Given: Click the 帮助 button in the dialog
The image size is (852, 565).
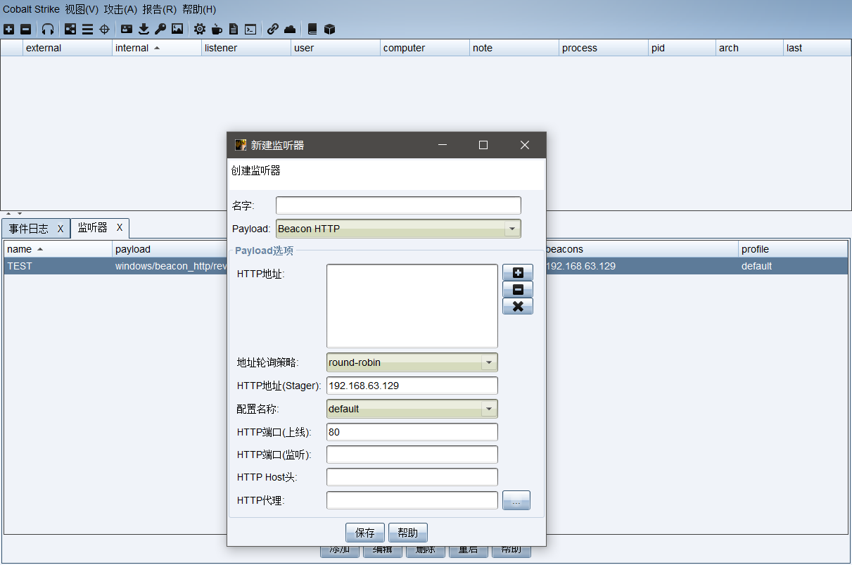Looking at the screenshot, I should (x=408, y=533).
